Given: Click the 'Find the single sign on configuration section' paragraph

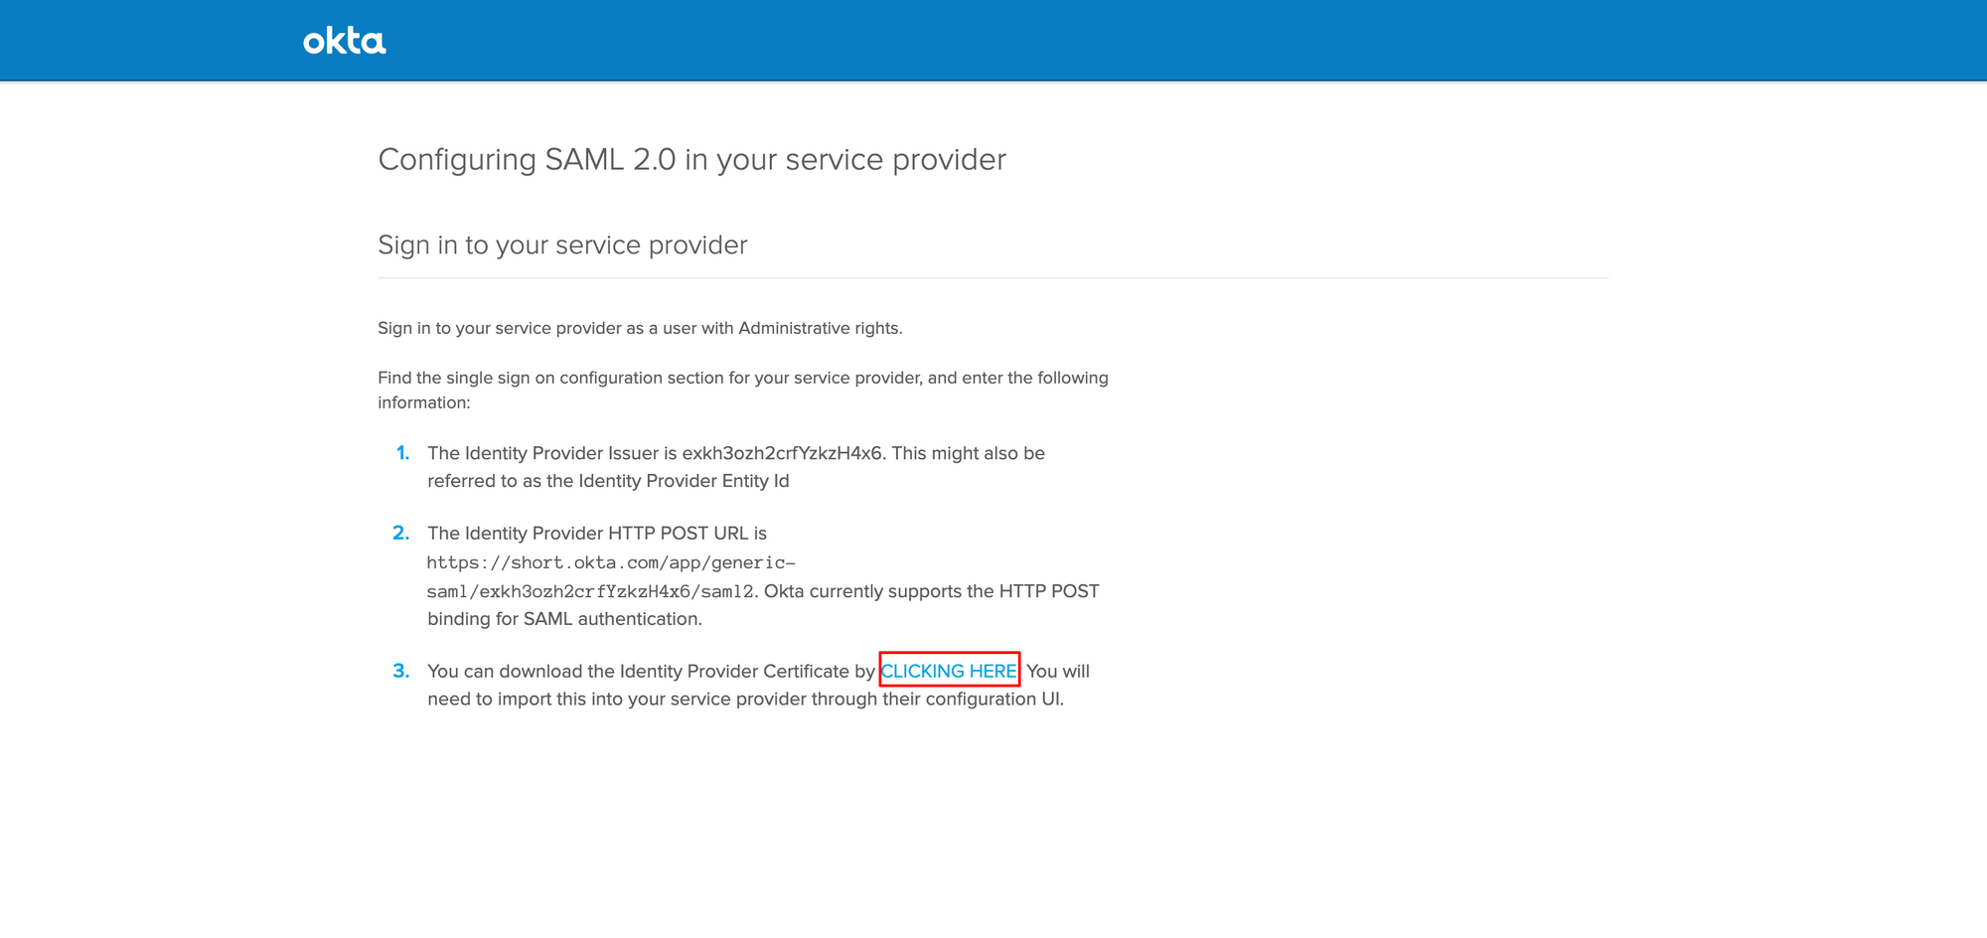Looking at the screenshot, I should 743,390.
